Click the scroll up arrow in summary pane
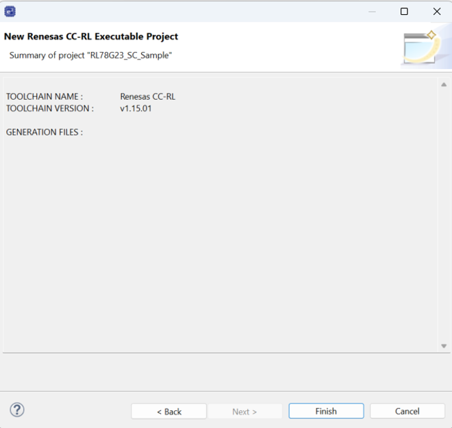Image resolution: width=452 pixels, height=428 pixels. (444, 85)
